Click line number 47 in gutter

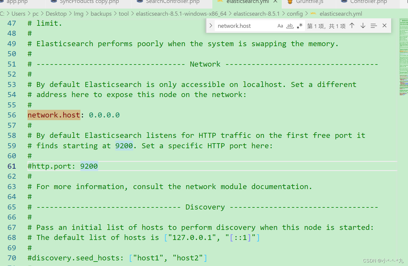click(x=12, y=23)
